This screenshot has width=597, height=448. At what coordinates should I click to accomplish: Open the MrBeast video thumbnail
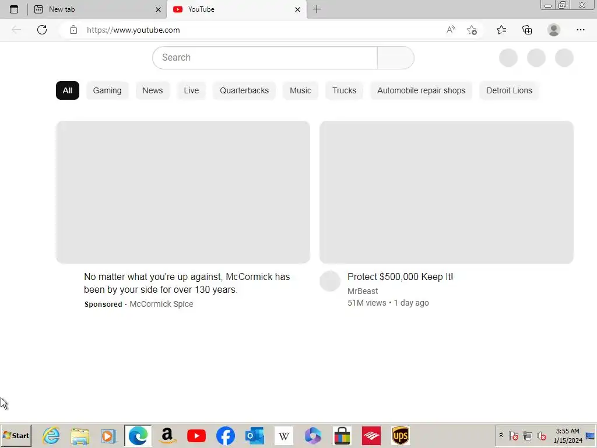(x=447, y=192)
